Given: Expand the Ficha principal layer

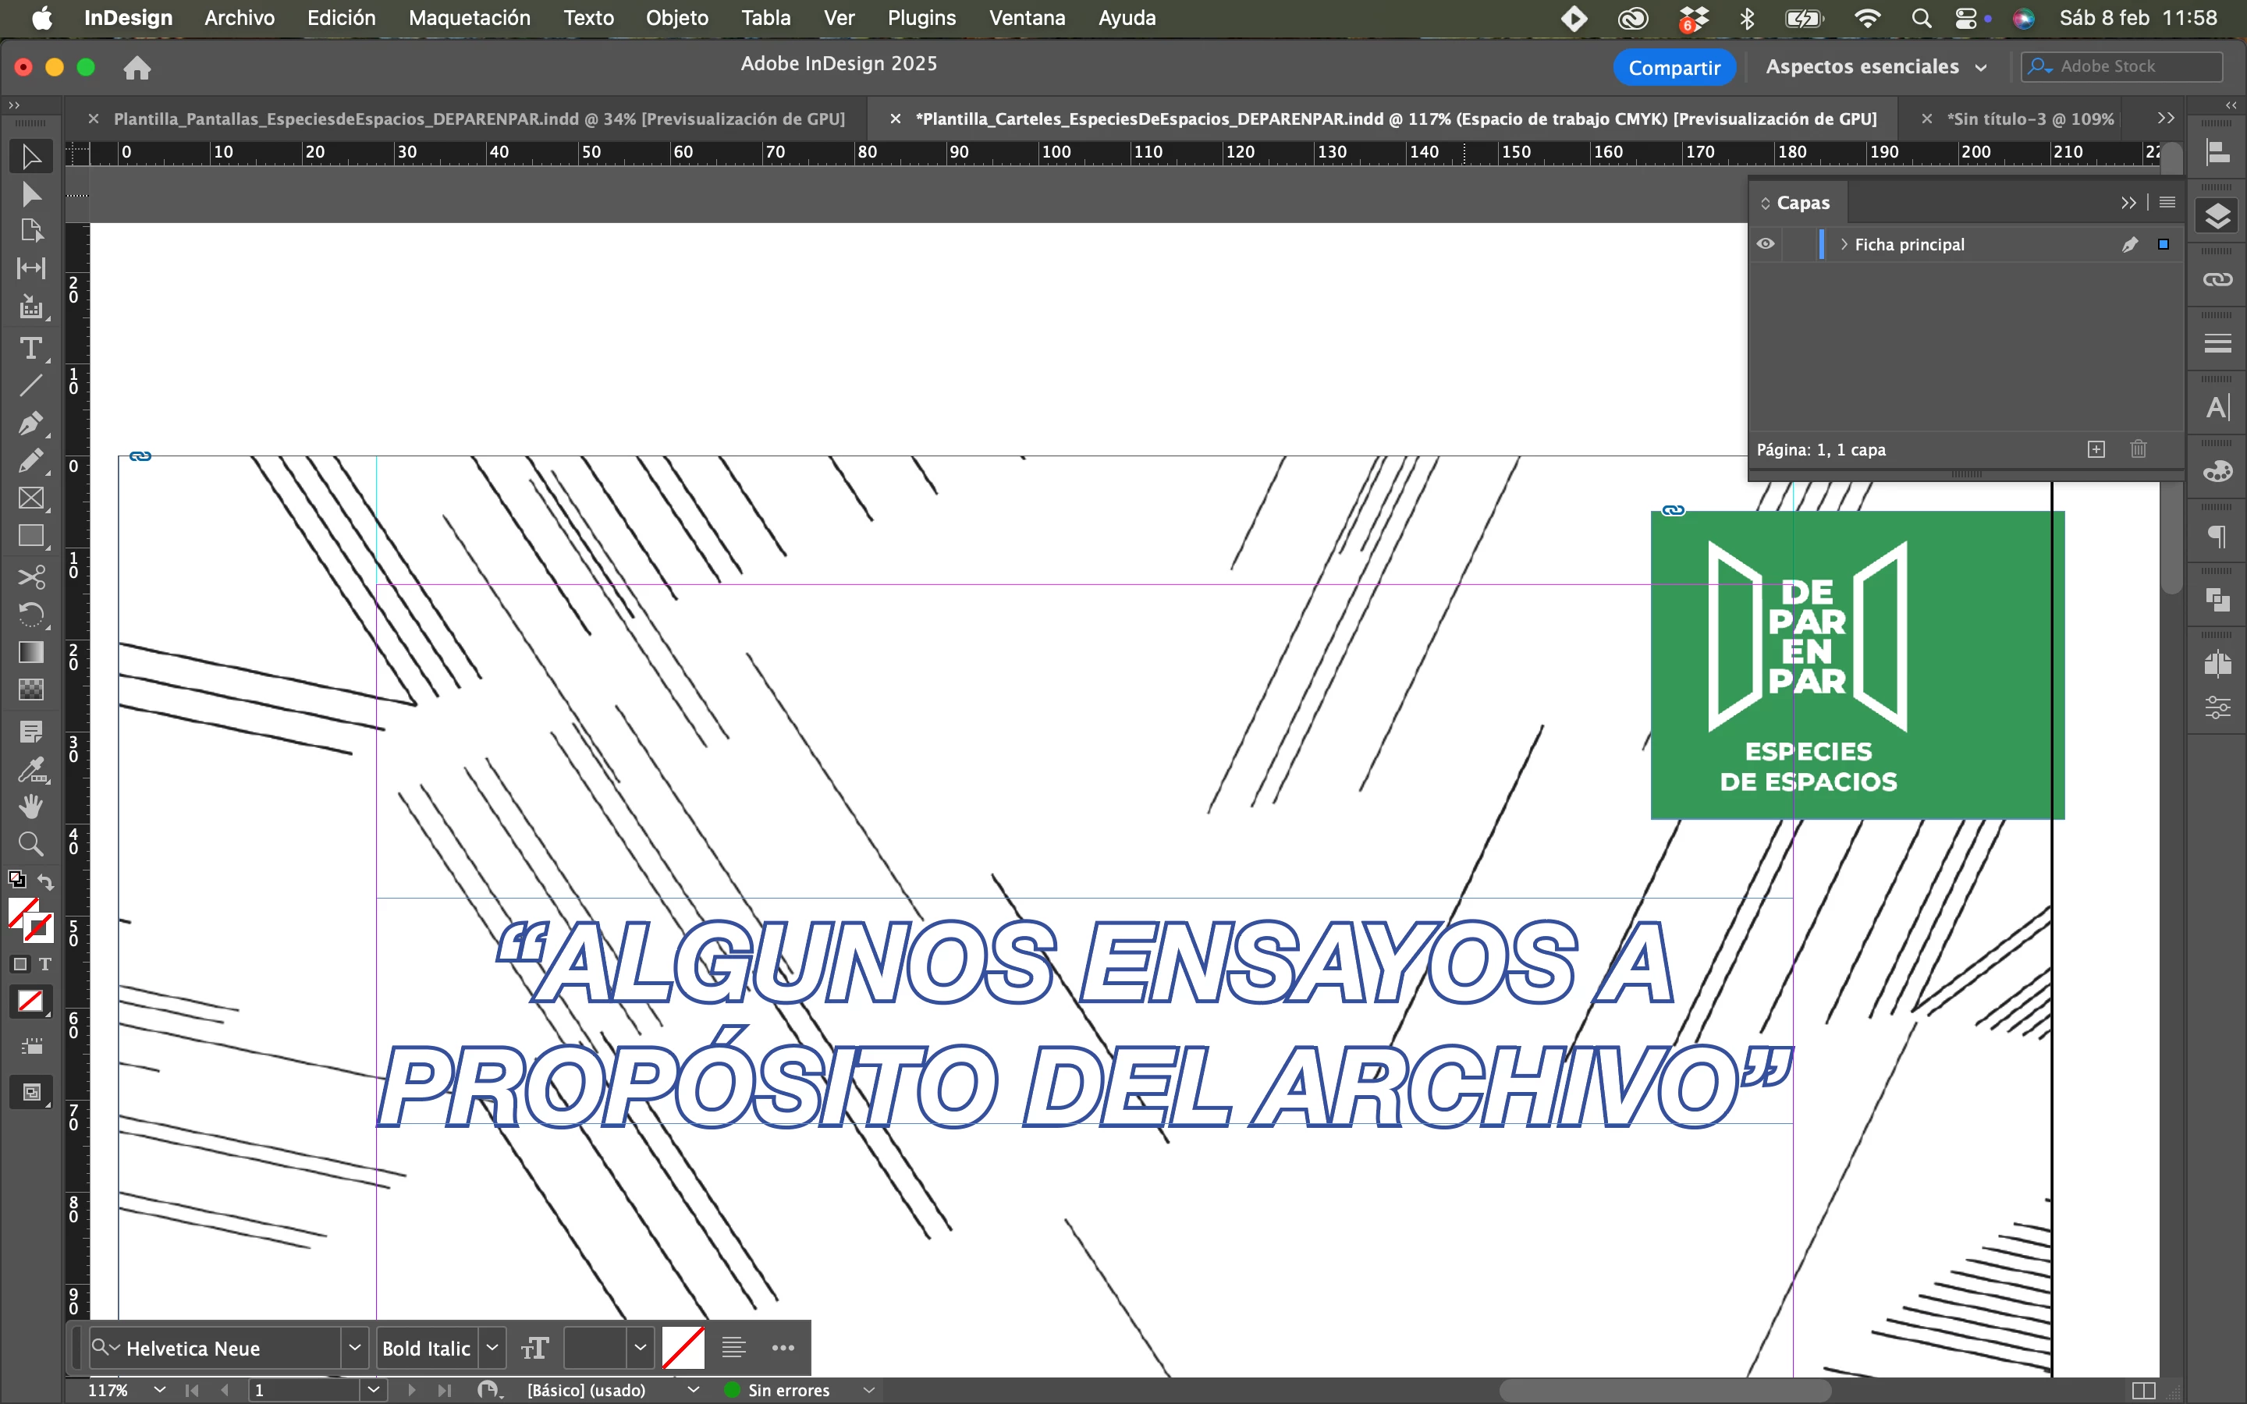Looking at the screenshot, I should click(x=1843, y=244).
